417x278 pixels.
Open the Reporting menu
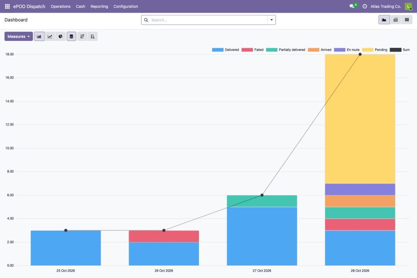(x=99, y=7)
